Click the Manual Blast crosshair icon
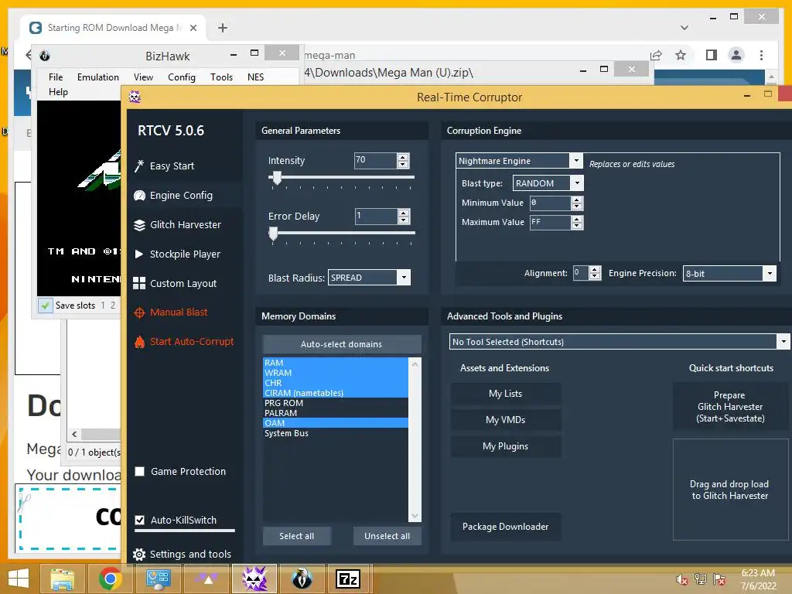Screen dimensions: 792x594 click(x=139, y=312)
